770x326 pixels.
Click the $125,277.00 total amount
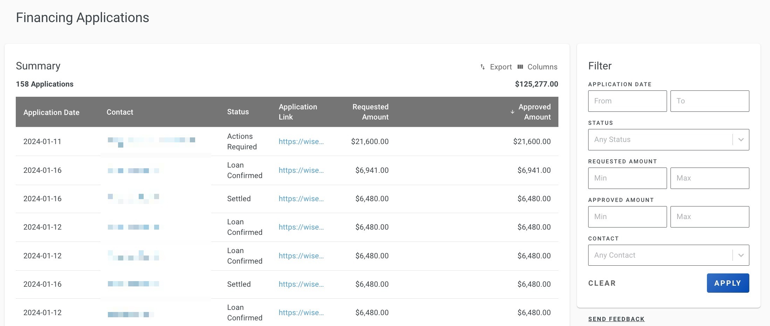coord(537,84)
